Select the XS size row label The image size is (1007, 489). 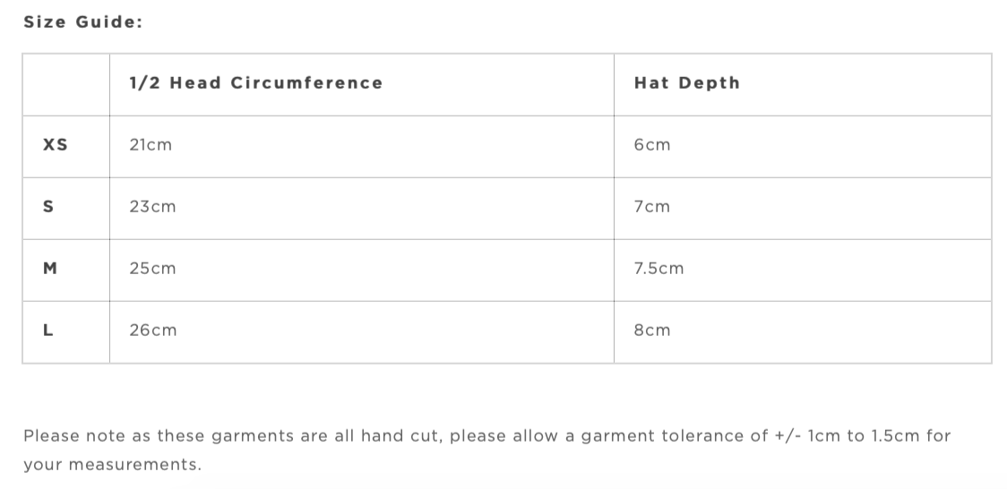pyautogui.click(x=55, y=145)
